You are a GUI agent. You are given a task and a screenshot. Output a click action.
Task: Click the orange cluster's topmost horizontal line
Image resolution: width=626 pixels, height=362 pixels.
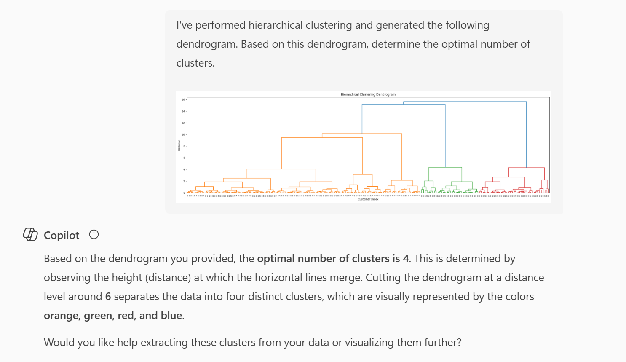361,134
